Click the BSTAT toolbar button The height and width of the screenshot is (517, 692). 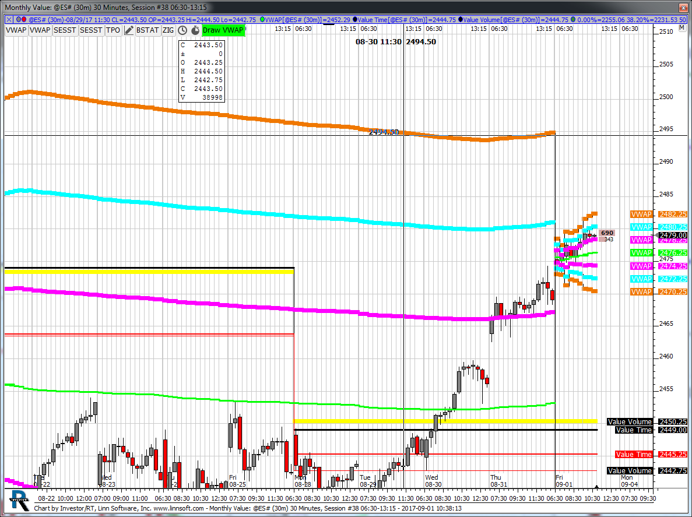[147, 30]
